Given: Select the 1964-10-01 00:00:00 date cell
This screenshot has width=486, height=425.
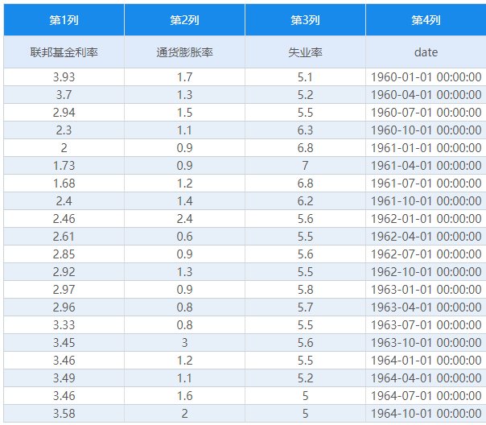Looking at the screenshot, I should (426, 413).
